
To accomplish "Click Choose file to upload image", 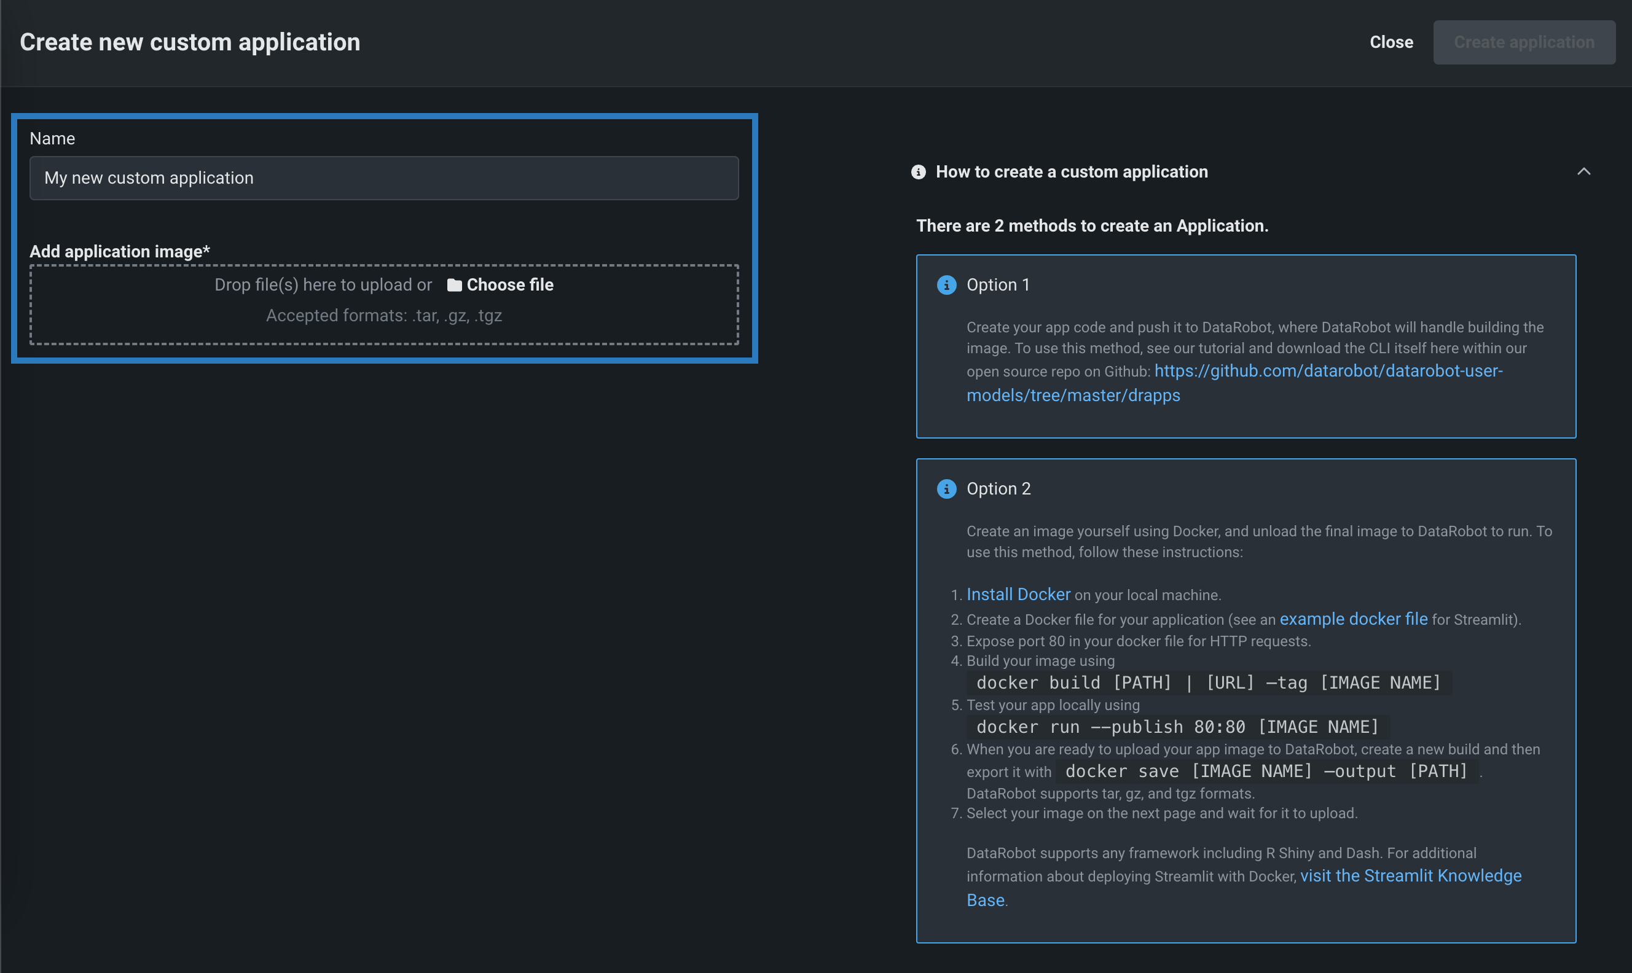I will 509,285.
